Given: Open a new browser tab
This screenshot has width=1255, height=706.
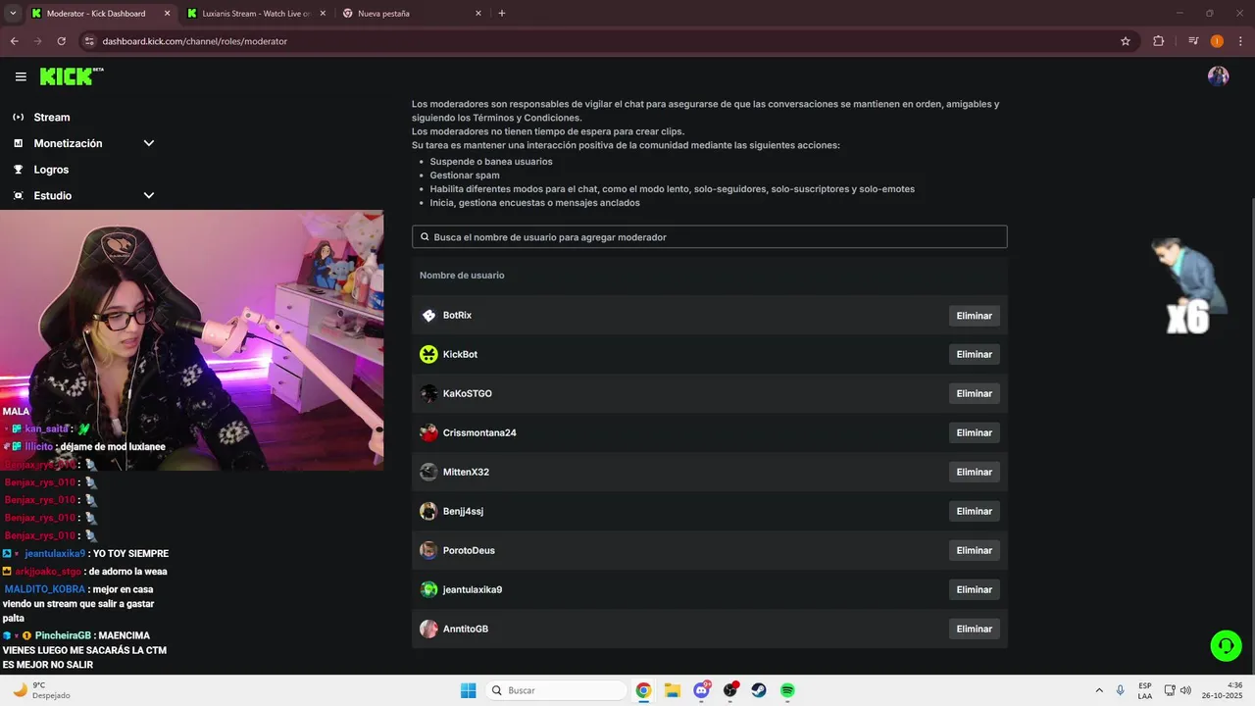Looking at the screenshot, I should [x=502, y=14].
